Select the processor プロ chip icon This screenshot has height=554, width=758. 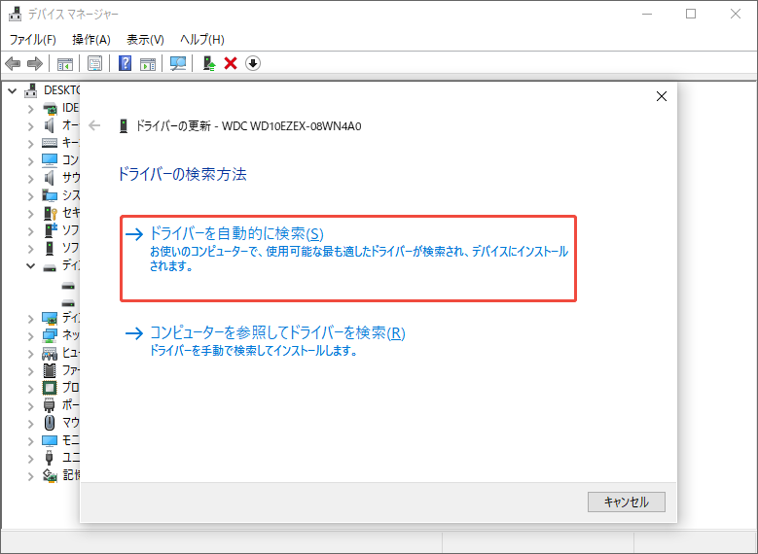click(50, 388)
